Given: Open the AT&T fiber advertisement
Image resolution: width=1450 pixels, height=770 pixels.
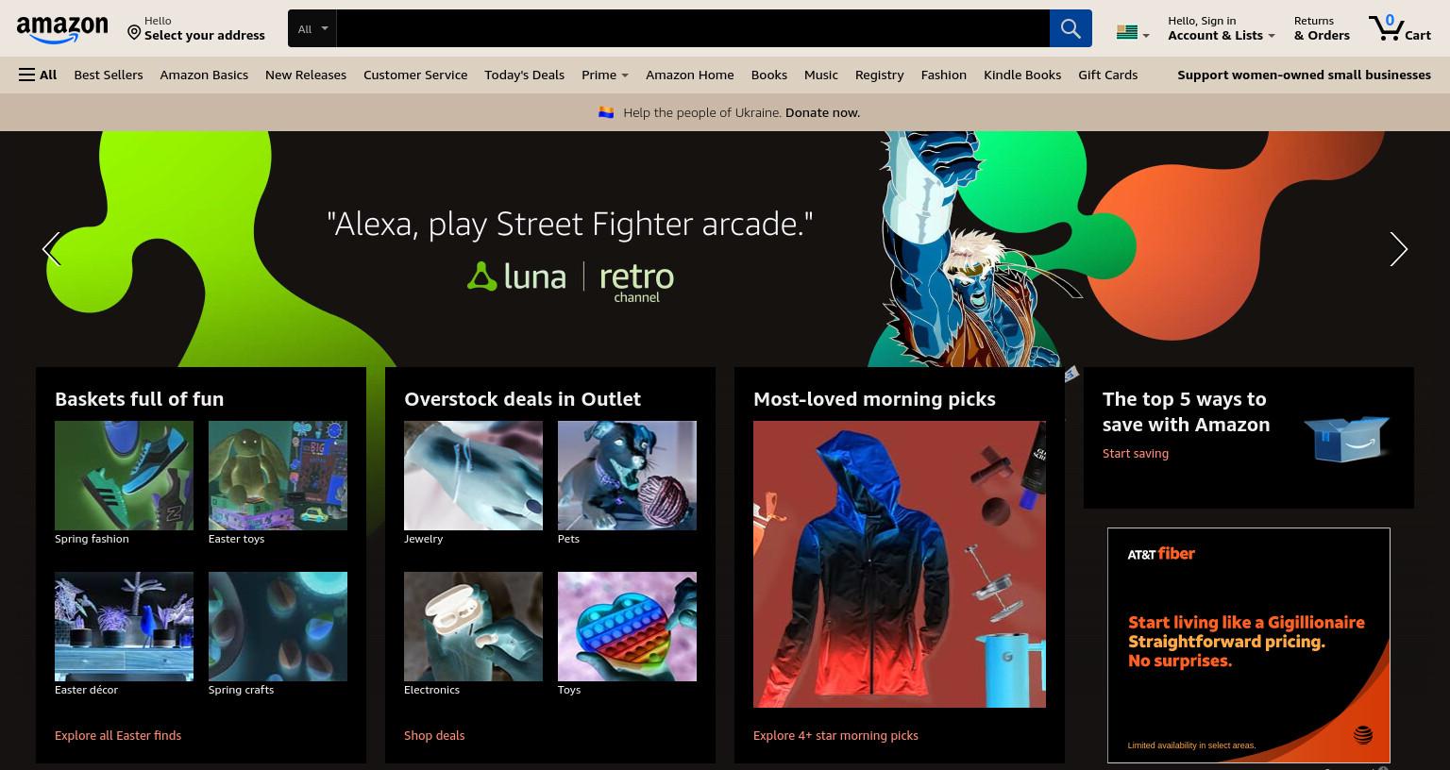Looking at the screenshot, I should coord(1248,645).
